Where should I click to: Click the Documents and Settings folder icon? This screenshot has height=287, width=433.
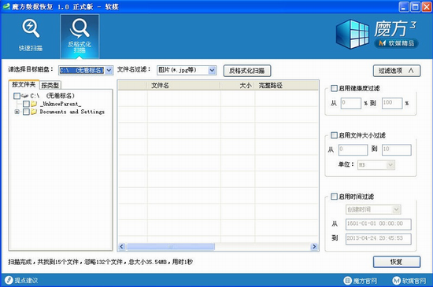point(34,112)
